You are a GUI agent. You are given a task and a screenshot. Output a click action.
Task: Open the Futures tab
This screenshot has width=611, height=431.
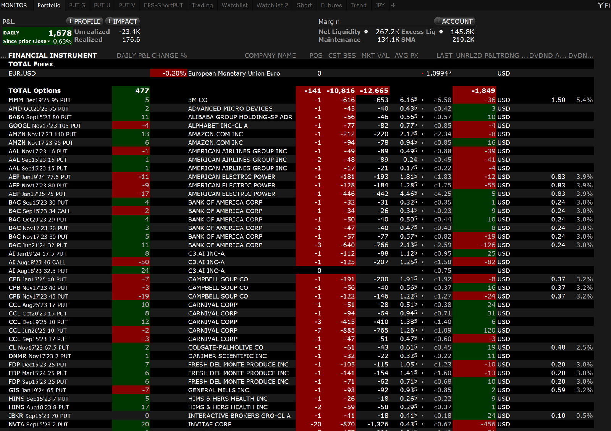pos(331,5)
